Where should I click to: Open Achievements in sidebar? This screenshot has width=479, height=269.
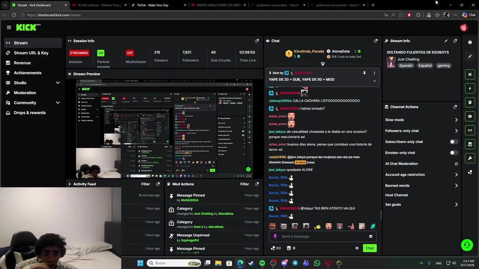[33, 73]
